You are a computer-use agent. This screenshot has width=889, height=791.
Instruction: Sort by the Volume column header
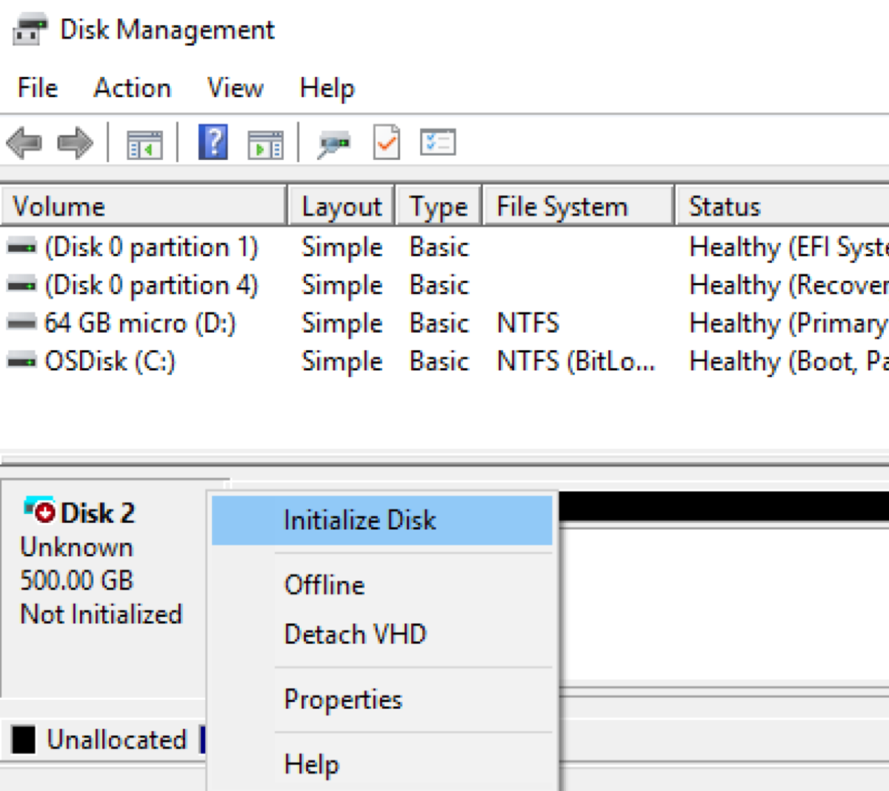[144, 206]
